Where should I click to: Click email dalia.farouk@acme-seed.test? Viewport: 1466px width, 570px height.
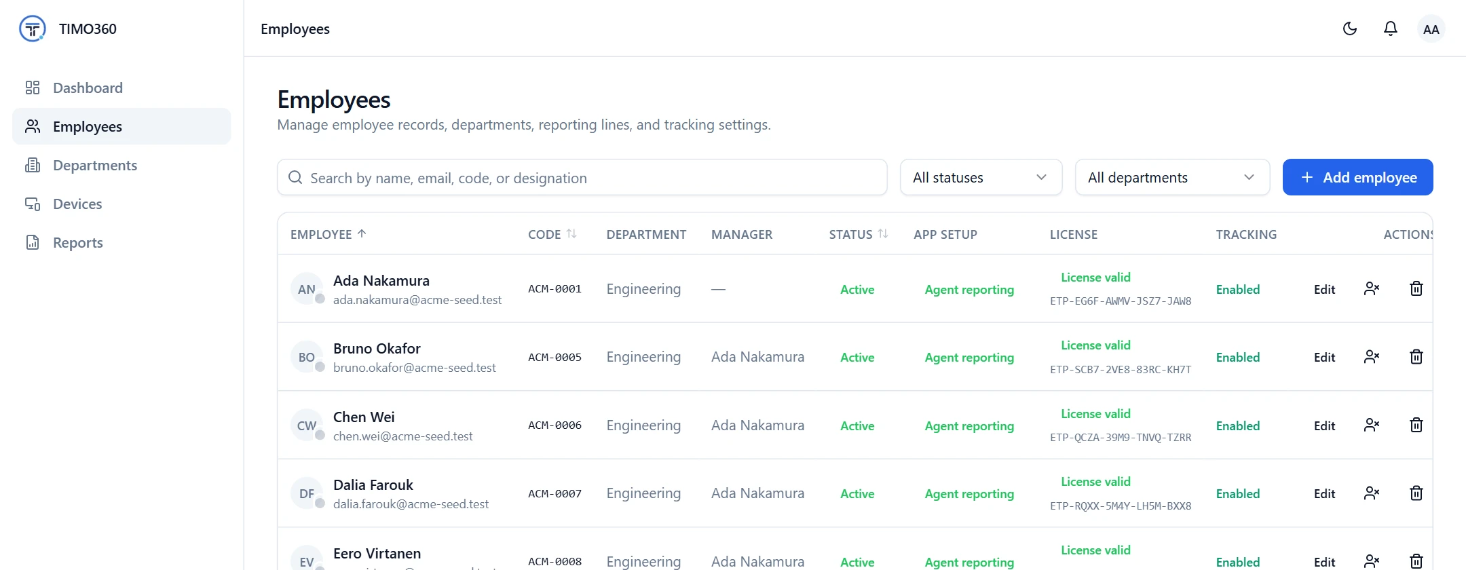(x=411, y=504)
